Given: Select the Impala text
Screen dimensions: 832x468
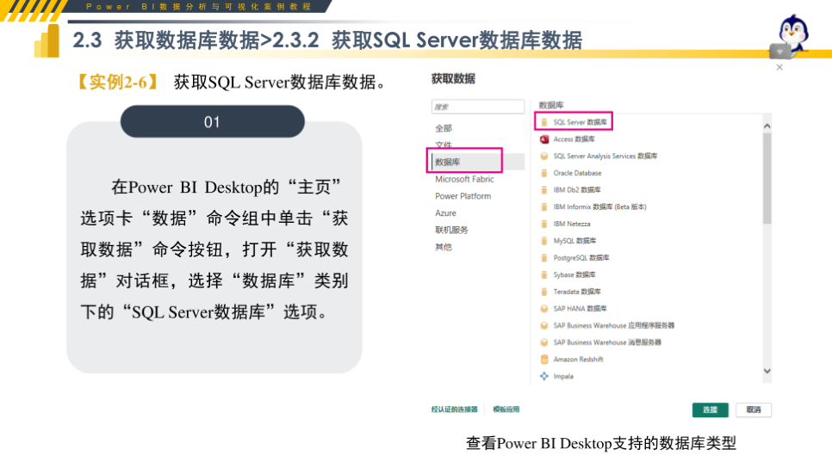Looking at the screenshot, I should [563, 376].
